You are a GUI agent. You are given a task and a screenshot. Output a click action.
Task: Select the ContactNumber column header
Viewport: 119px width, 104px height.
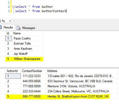point(33,71)
